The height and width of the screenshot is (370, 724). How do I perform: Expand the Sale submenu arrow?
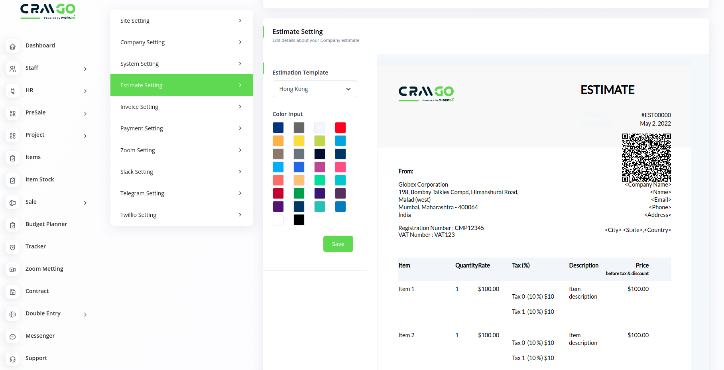coord(85,203)
